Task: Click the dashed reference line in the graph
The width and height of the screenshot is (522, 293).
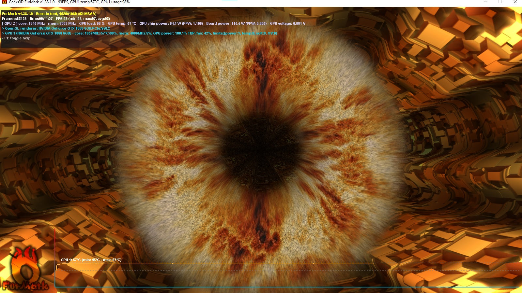Action: (x=287, y=270)
